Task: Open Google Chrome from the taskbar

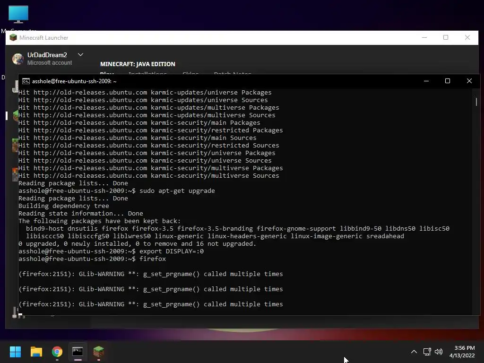Action: coord(57,352)
